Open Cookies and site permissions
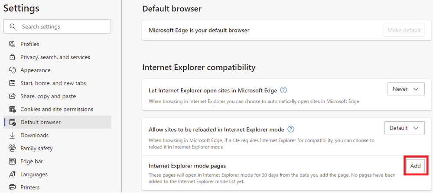The image size is (433, 193). tap(56, 109)
